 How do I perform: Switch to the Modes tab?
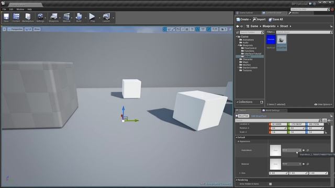[x=295, y=13]
